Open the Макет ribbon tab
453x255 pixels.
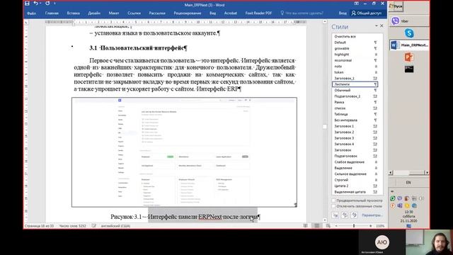point(114,13)
